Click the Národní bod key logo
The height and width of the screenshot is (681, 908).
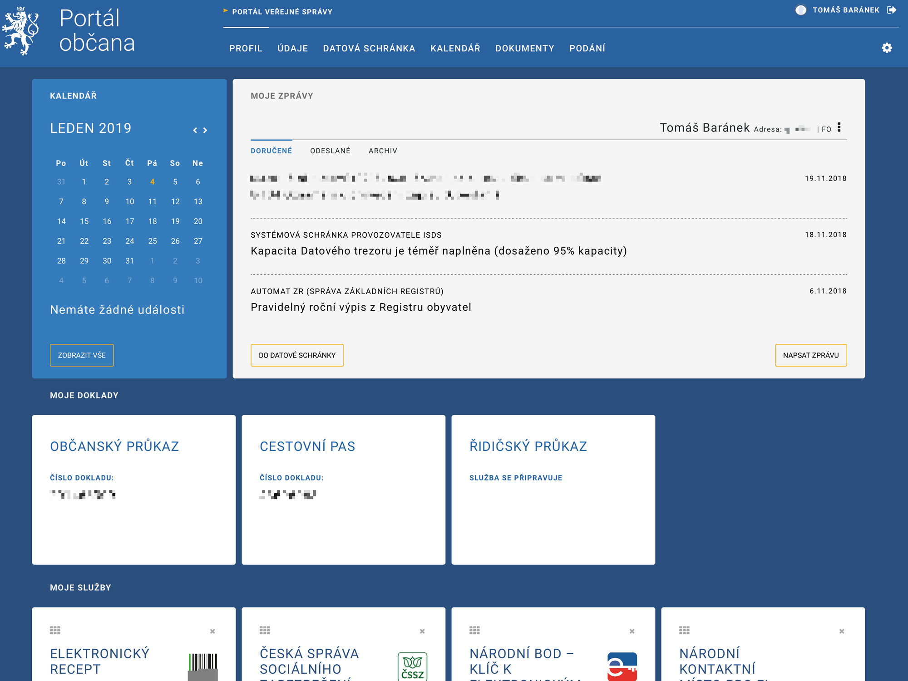click(x=622, y=666)
